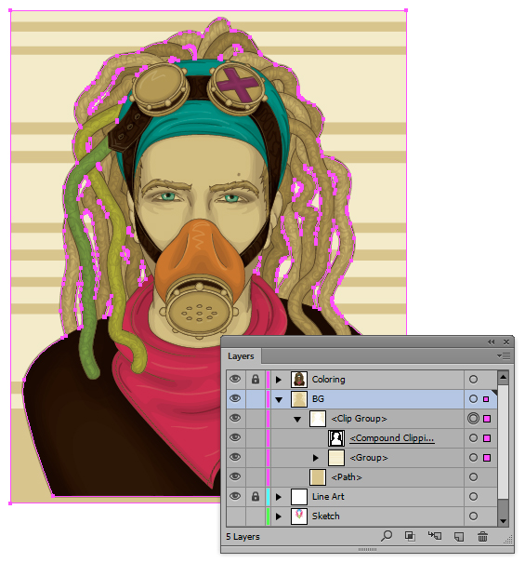Image resolution: width=525 pixels, height=563 pixels.
Task: Click target circle of BG layer
Action: (473, 399)
